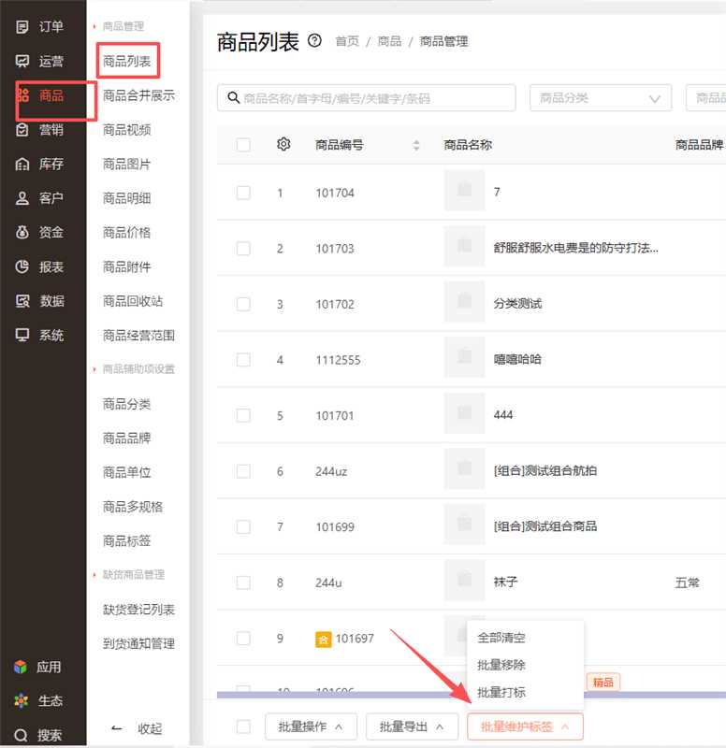Choose 全部清空 from the tag menu
Screen dimensions: 726x748
[501, 638]
